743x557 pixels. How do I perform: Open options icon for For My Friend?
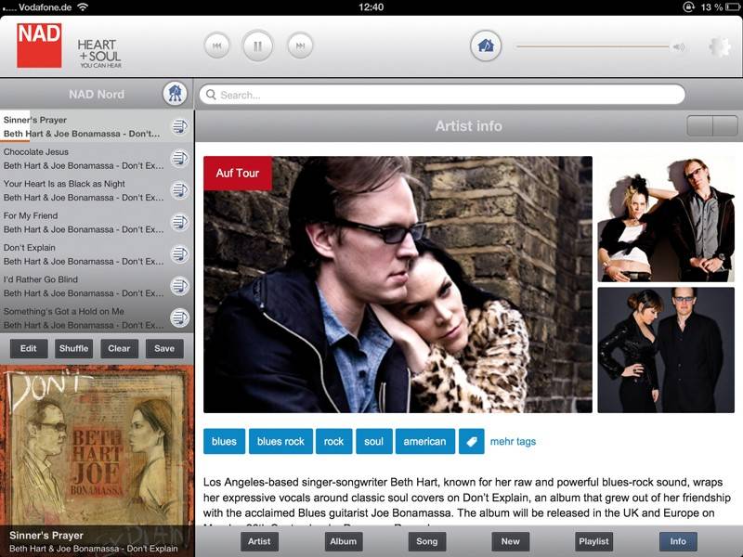179,222
